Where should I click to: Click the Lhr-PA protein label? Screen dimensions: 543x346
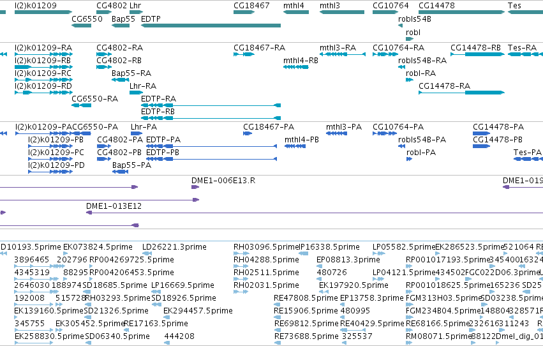click(x=144, y=127)
